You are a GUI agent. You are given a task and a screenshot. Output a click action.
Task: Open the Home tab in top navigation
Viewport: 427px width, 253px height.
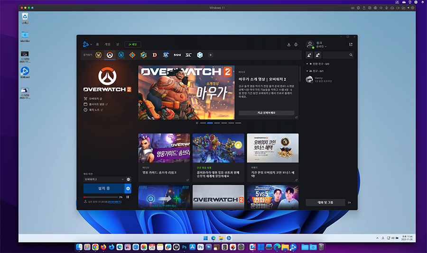97,45
